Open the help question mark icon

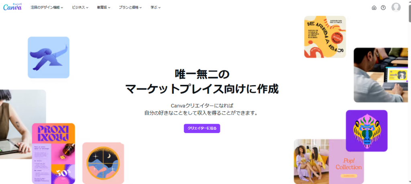[x=383, y=8]
